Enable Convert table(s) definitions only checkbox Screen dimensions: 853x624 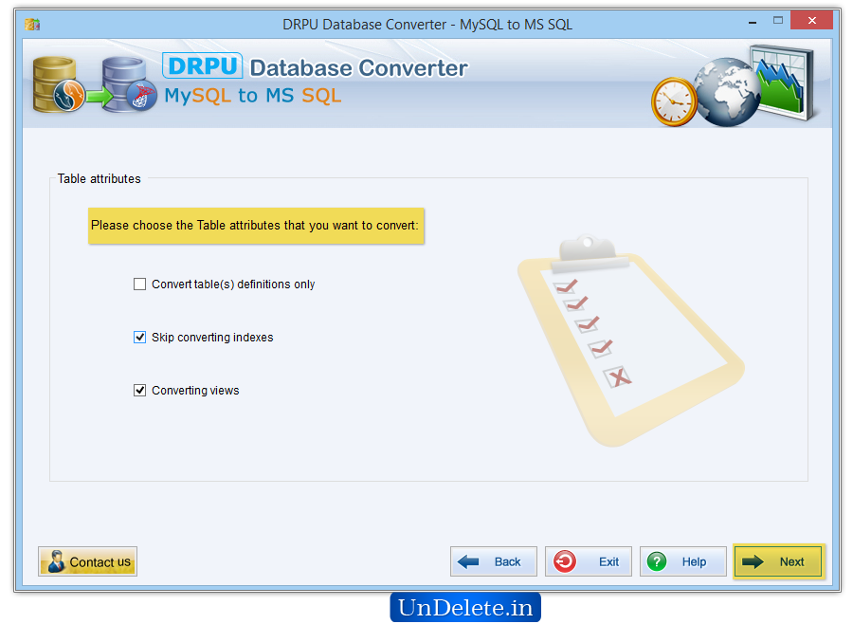[140, 284]
